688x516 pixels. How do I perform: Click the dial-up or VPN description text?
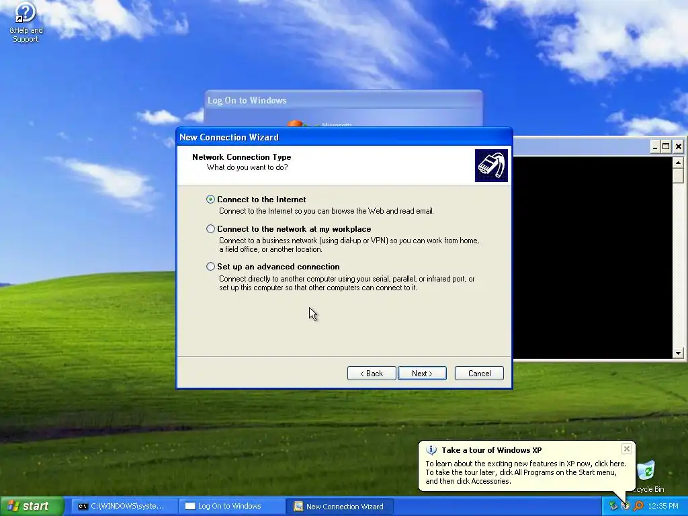[x=349, y=245]
